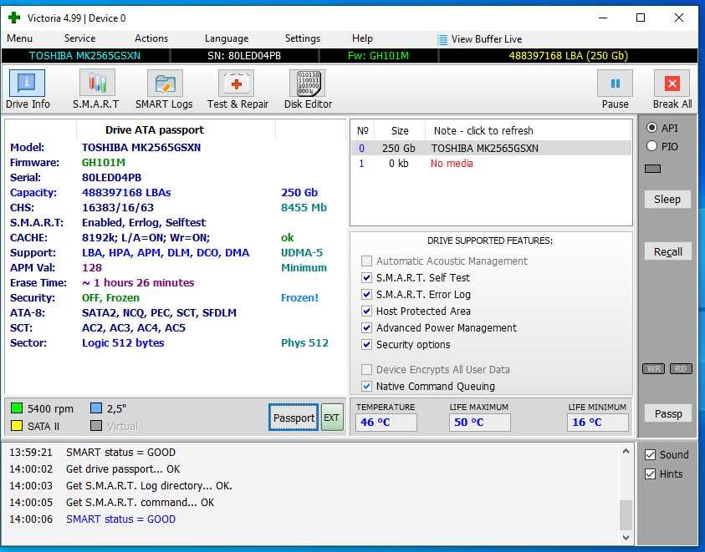The image size is (705, 552).
Task: Click the Phys 512 sector value
Action: (304, 342)
